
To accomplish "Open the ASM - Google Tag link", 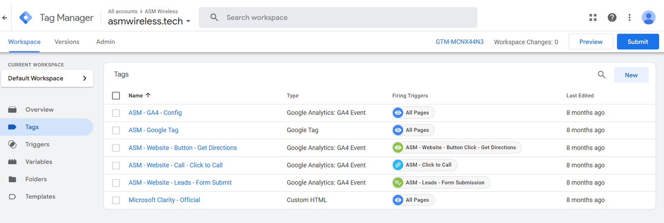I will [x=153, y=130].
